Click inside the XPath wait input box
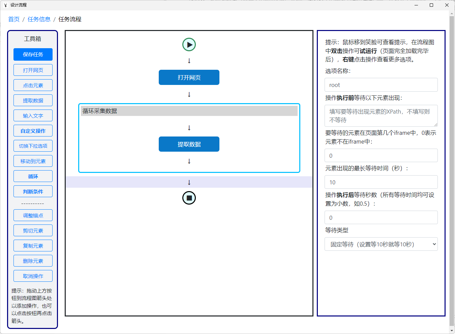Image resolution: width=455 pixels, height=334 pixels. click(381, 116)
